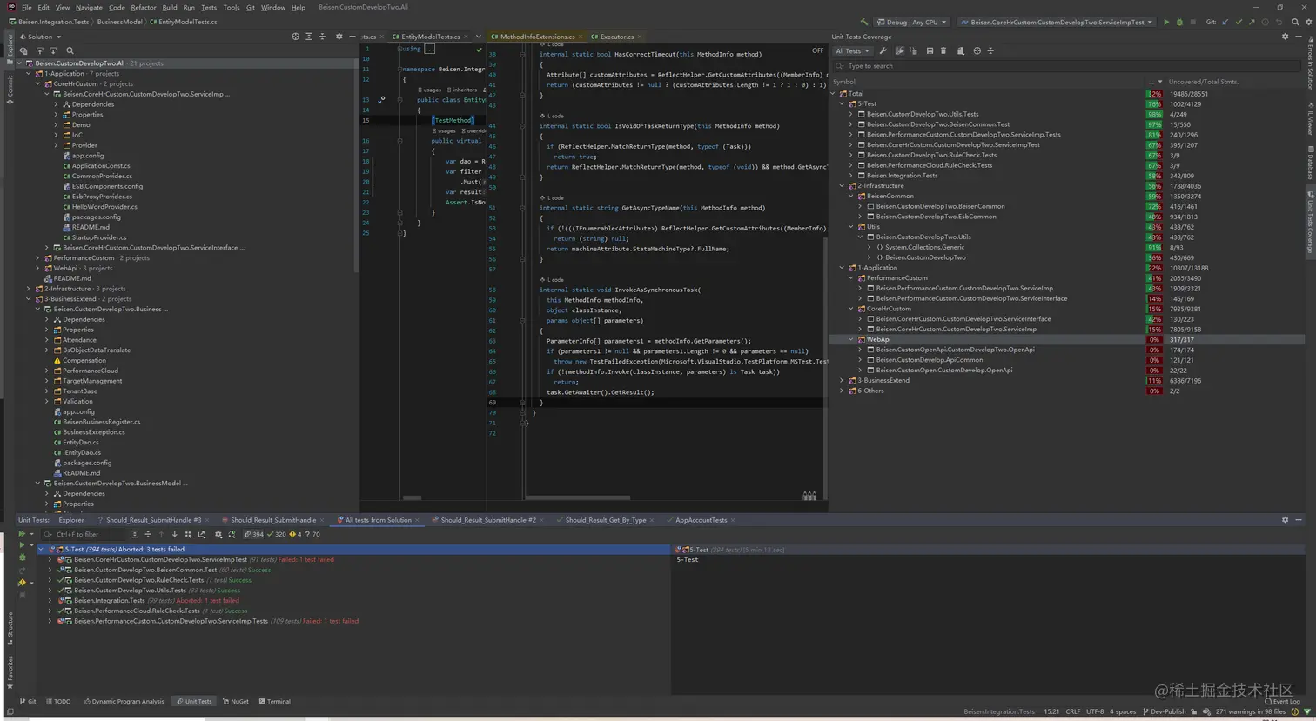Navigate to next test with down arrow
The image size is (1316, 721).
[x=174, y=534]
